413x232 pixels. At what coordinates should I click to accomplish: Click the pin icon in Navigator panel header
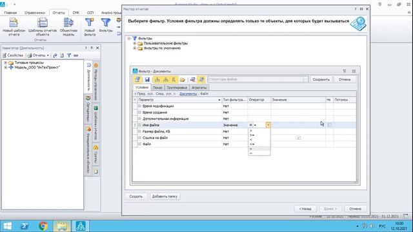click(92, 48)
